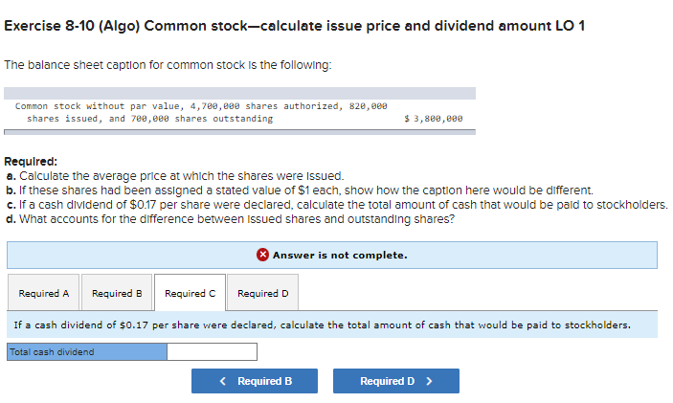Click the Exercise 8-10 heading
The width and height of the screenshot is (673, 403).
[x=295, y=26]
